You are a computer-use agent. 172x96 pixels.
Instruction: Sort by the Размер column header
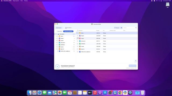tap(98, 31)
